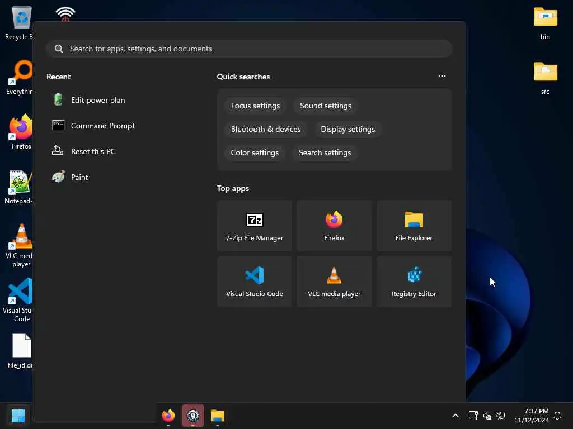573x429 pixels.
Task: Select Notepad++ desktop shortcut
Action: (19, 187)
